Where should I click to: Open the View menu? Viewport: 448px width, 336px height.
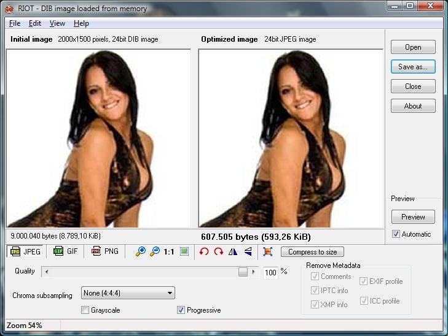(57, 23)
